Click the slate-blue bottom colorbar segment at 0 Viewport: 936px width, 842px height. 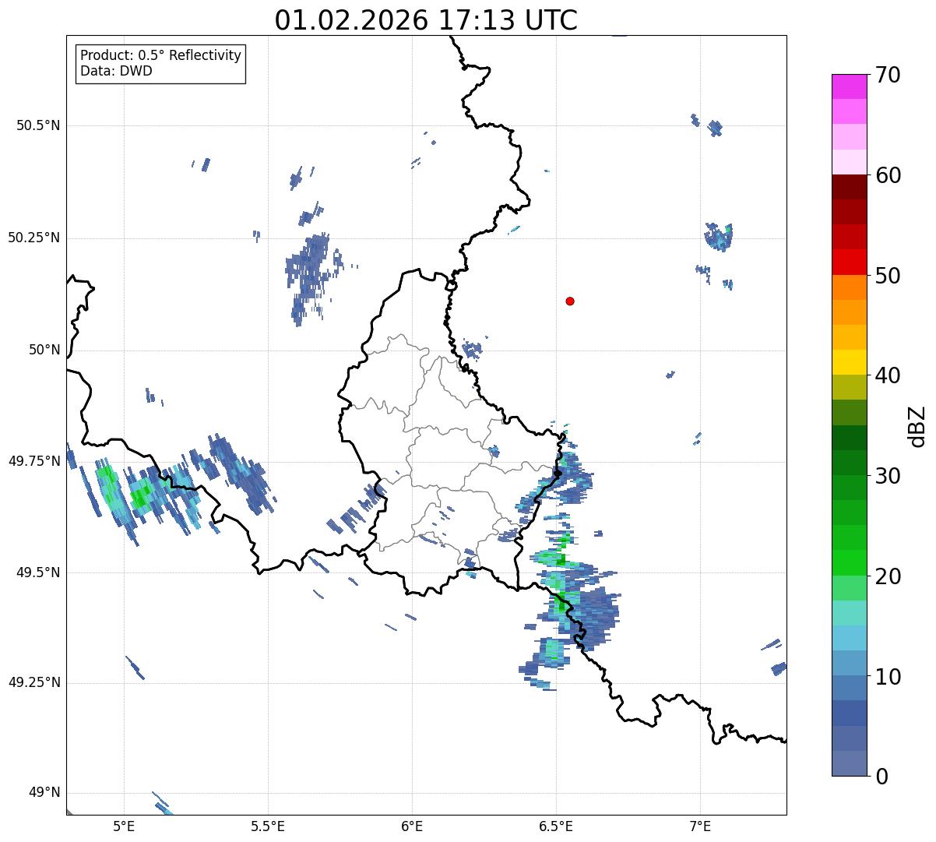click(x=850, y=763)
